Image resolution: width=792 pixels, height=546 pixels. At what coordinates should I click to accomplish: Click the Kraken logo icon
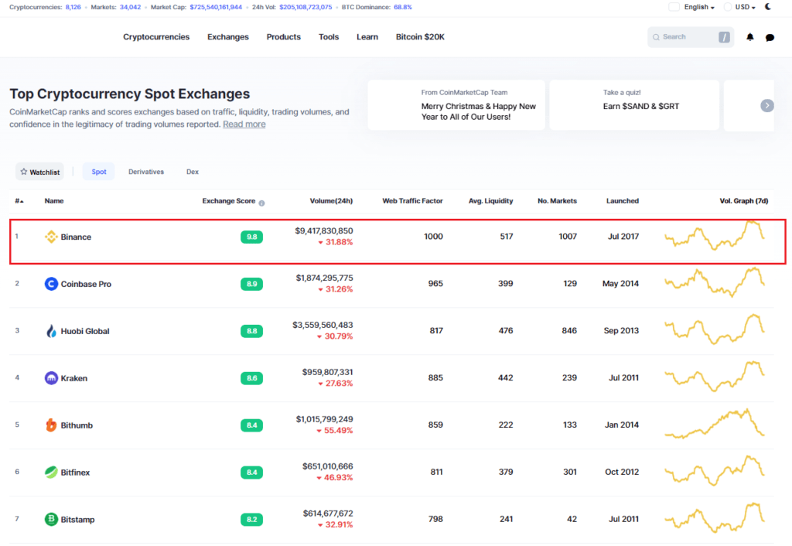(x=51, y=378)
